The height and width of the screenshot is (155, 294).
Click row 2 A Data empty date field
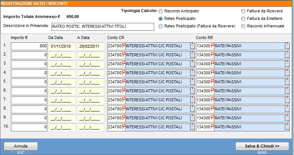pyautogui.click(x=90, y=55)
